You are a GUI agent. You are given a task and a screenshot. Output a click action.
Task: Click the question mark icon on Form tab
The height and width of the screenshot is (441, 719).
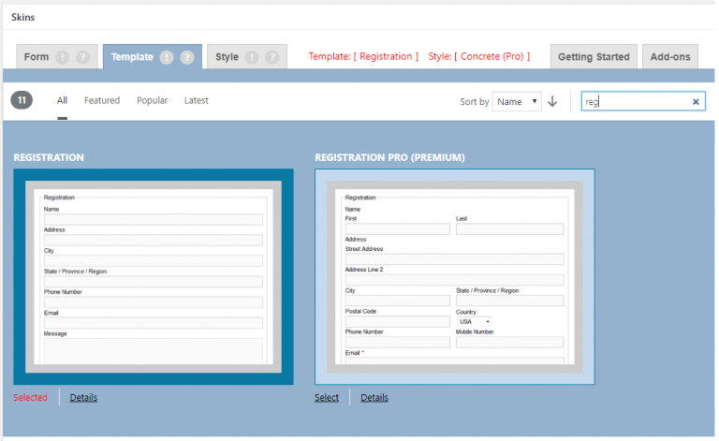[83, 57]
